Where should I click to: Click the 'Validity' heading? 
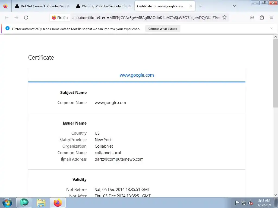[80, 180]
